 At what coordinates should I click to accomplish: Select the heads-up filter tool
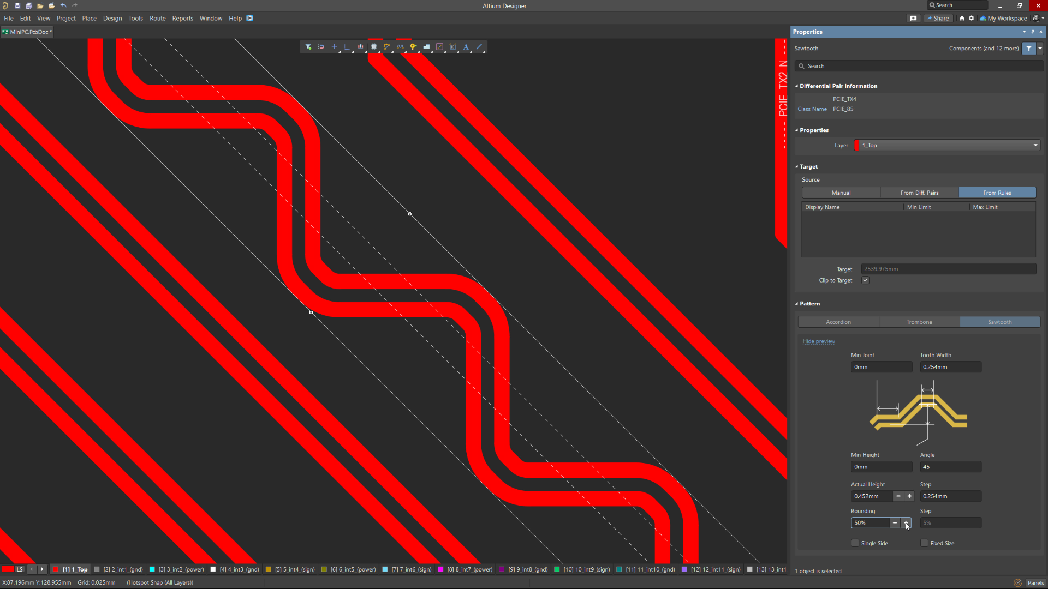(308, 47)
